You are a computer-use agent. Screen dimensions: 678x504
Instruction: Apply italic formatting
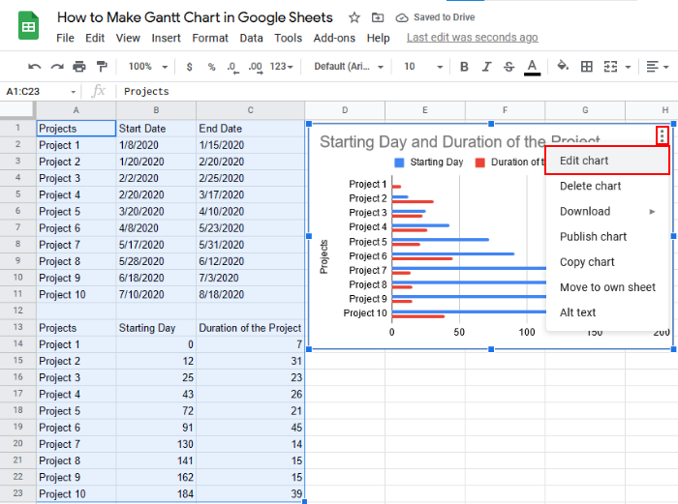(486, 67)
